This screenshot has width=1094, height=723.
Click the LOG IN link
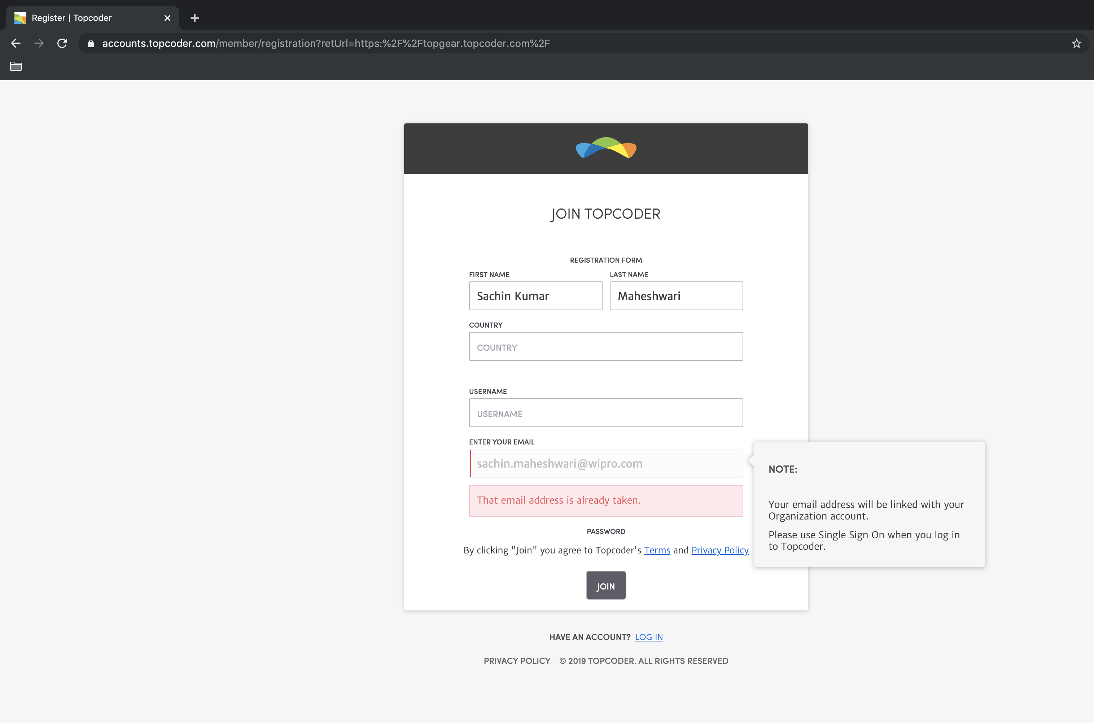[x=649, y=637]
